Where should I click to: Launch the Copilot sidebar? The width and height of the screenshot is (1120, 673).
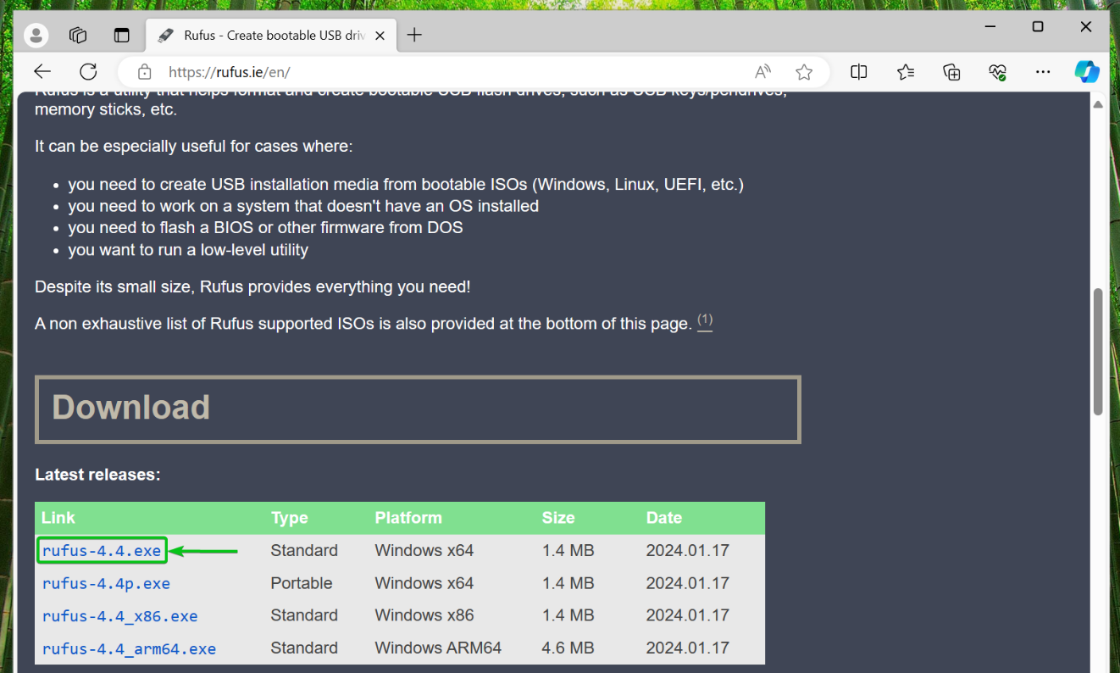[x=1087, y=72]
